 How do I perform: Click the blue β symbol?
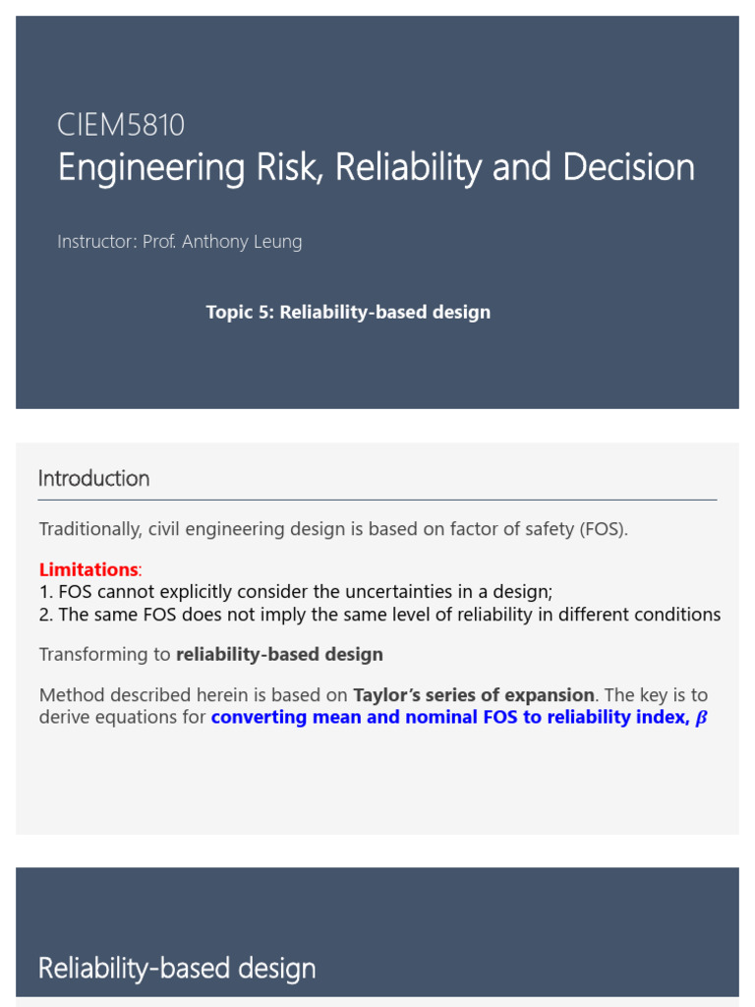point(701,717)
